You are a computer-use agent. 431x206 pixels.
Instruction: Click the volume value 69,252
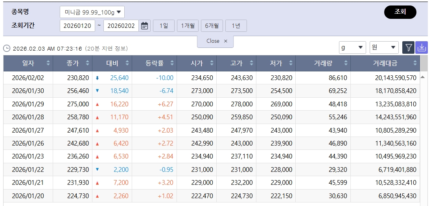(338, 91)
